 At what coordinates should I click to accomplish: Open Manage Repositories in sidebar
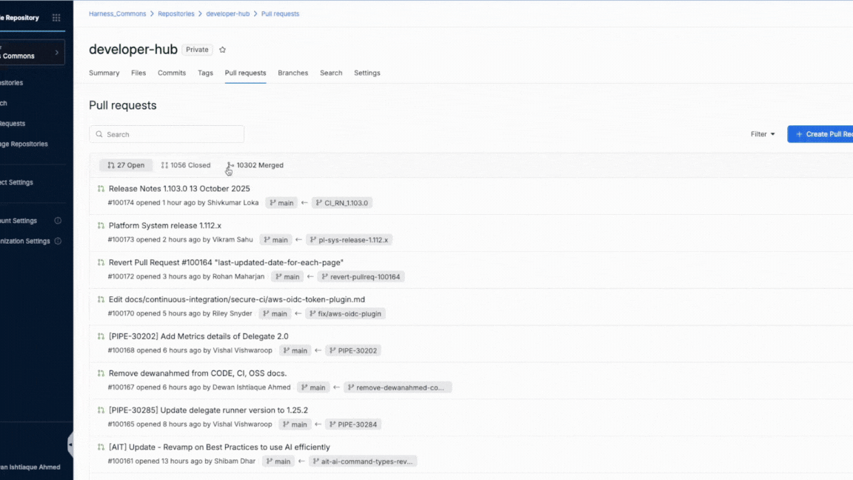tap(24, 144)
